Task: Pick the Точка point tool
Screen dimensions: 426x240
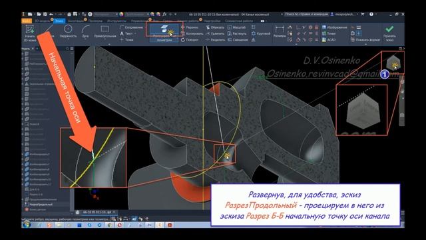Action: pyautogui.click(x=126, y=40)
